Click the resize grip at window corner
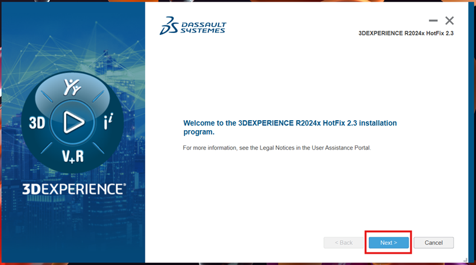Image resolution: width=476 pixels, height=265 pixels. [465, 260]
